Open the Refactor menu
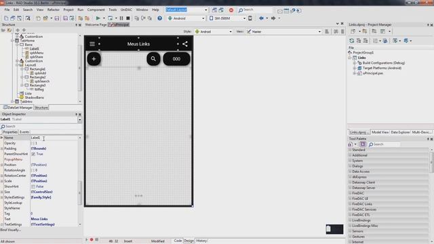 (53, 9)
